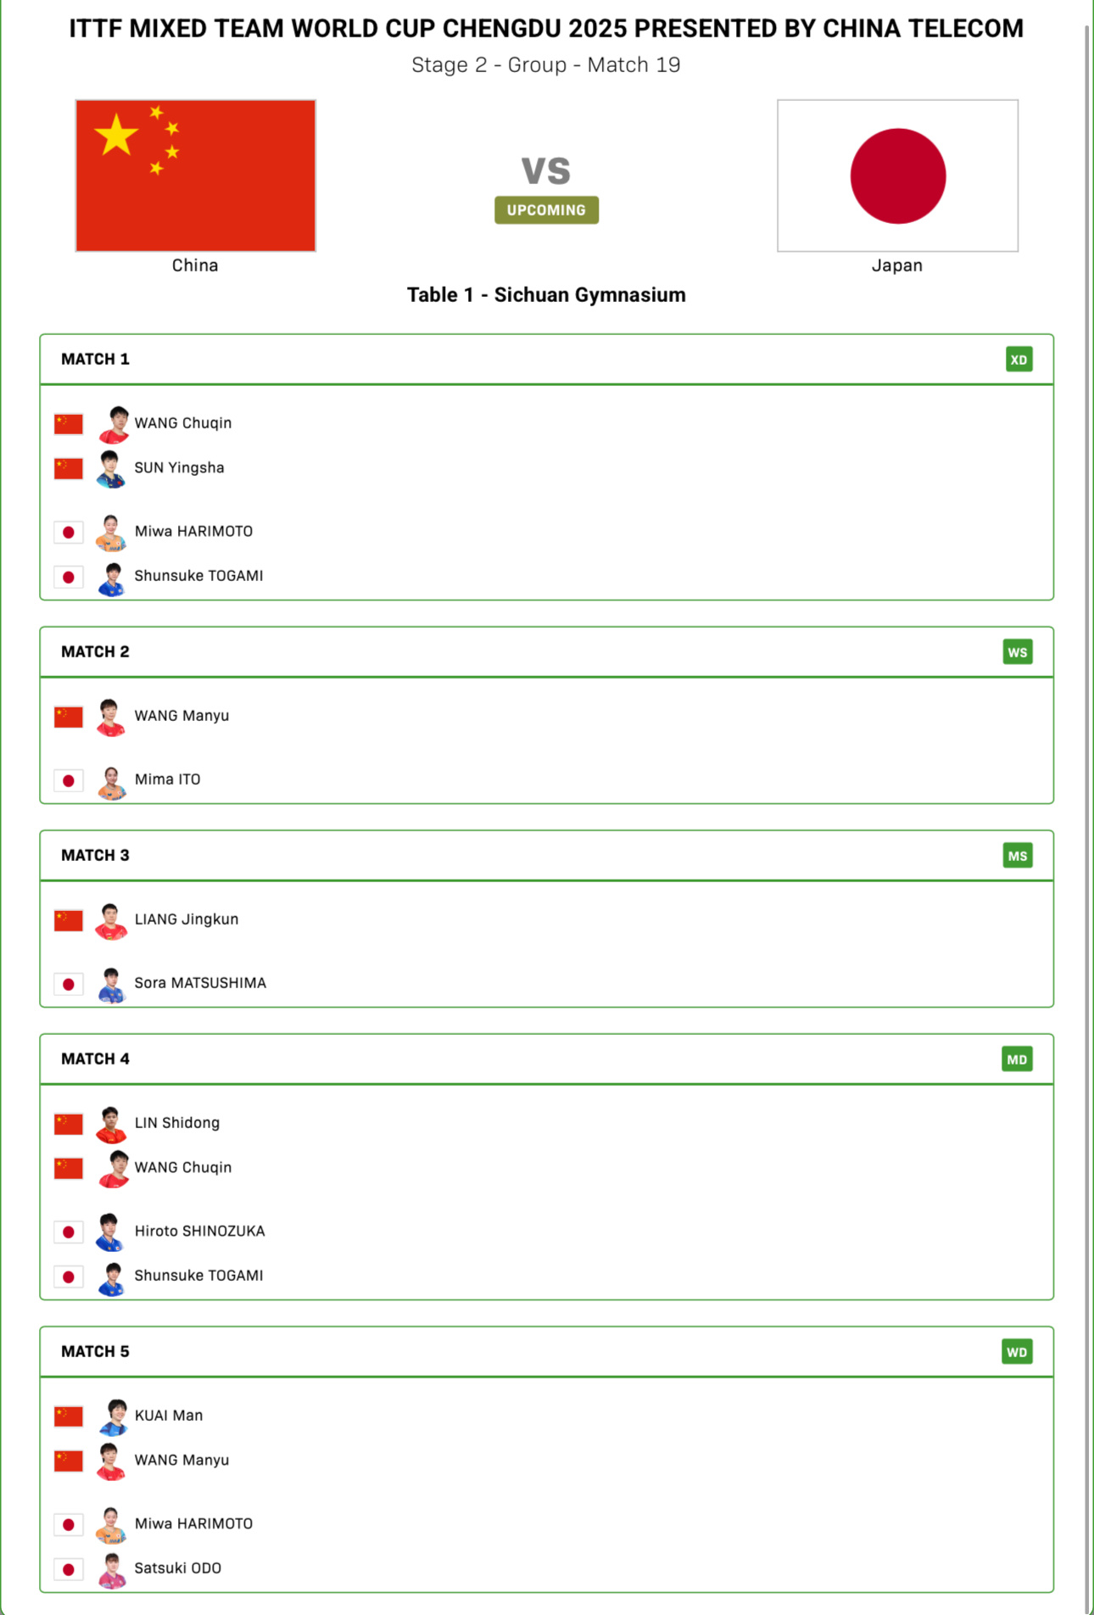Open Shunsuke TOGAMI's name in Match 1
This screenshot has width=1094, height=1615.
(198, 575)
